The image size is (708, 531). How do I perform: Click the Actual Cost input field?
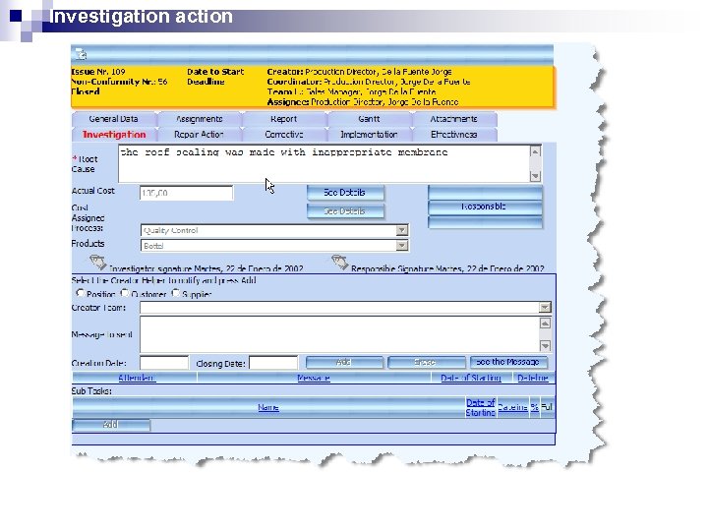pos(186,193)
